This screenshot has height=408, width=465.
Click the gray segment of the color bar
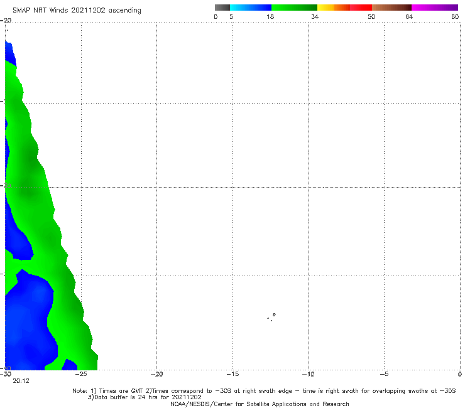(222, 8)
